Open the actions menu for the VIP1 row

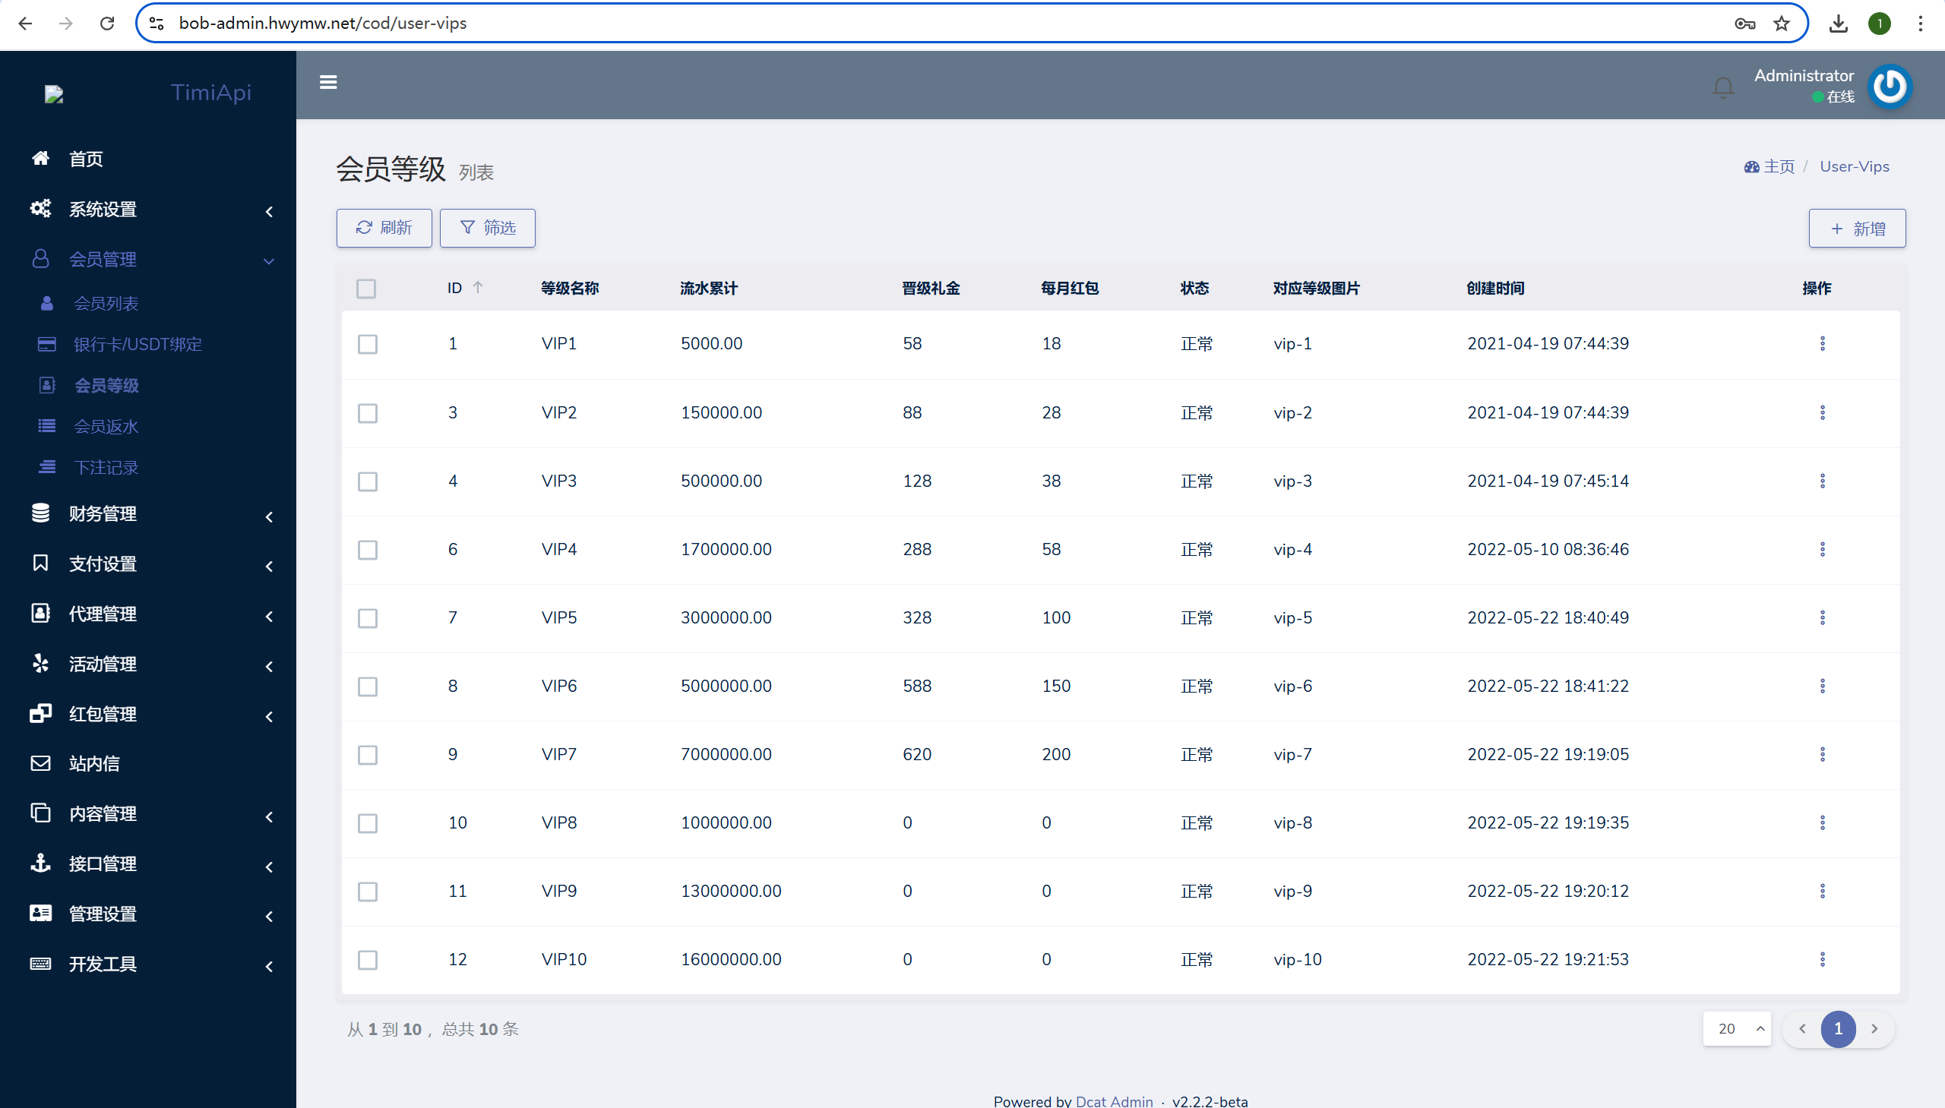1822,344
